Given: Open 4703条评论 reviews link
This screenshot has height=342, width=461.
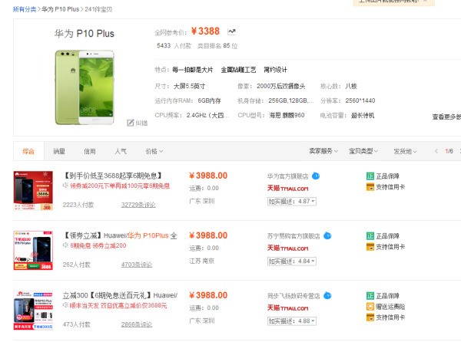Looking at the screenshot, I should pyautogui.click(x=137, y=265).
